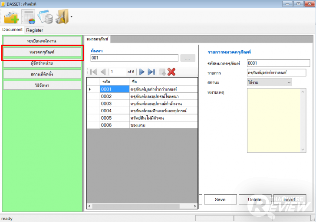This screenshot has width=316, height=222.
Task: Select name cell ครุภัณฑ์และอุปกรณ์สำนักงาน
Action: [163, 104]
